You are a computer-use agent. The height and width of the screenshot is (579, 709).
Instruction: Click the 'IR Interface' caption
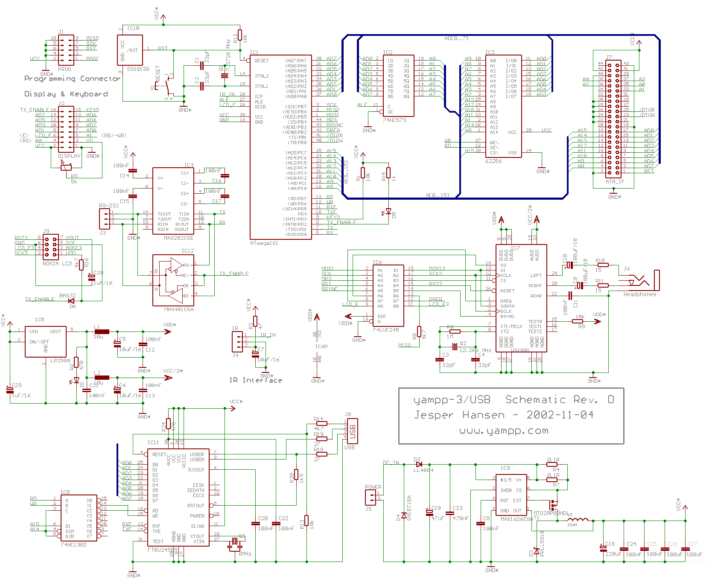(256, 380)
